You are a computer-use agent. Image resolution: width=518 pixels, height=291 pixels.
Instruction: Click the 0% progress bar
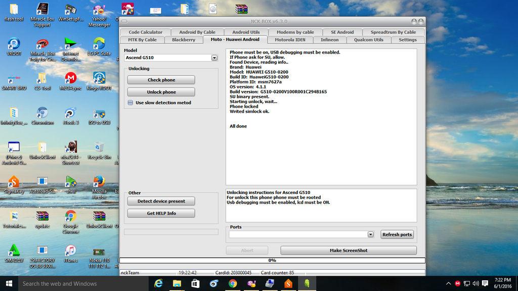point(272,261)
